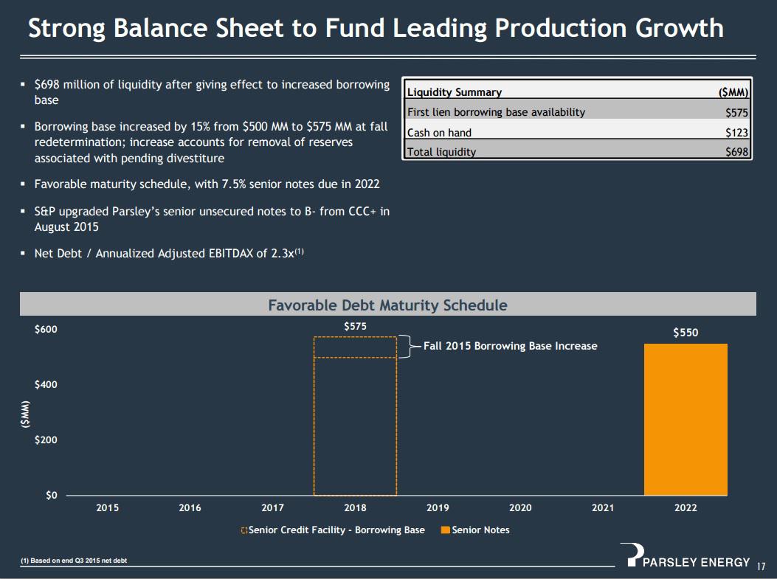Screen dimensions: 777x579
Task: Select the orange 2022 Senior Notes bar
Action: [686, 420]
